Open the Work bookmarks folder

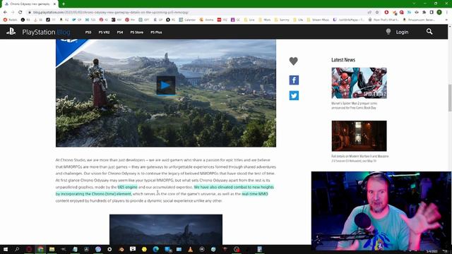pos(265,20)
